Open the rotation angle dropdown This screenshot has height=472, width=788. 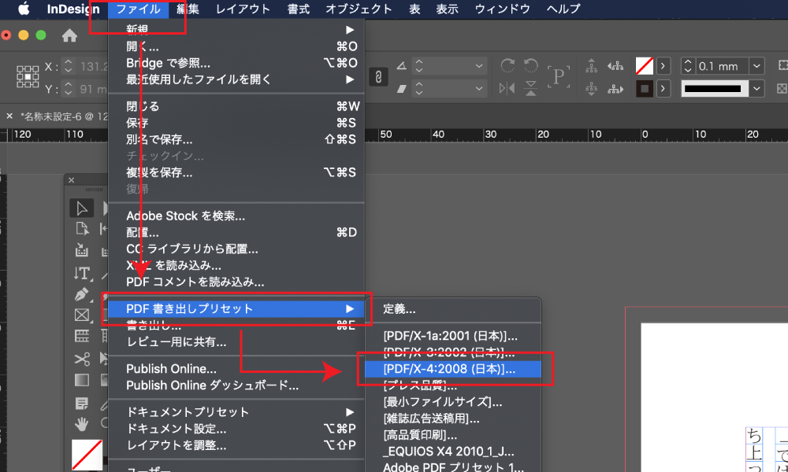pos(479,66)
